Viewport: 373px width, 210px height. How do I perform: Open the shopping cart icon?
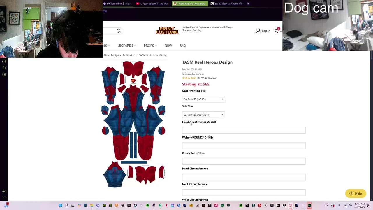[x=276, y=31]
